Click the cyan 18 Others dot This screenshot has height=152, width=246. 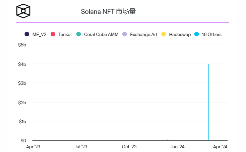197,34
